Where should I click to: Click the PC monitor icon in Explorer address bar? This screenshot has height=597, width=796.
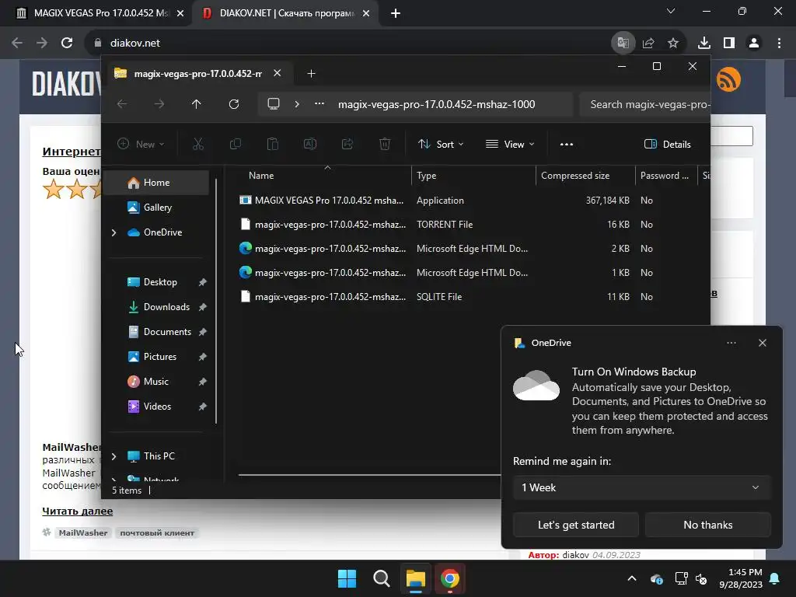click(x=274, y=104)
